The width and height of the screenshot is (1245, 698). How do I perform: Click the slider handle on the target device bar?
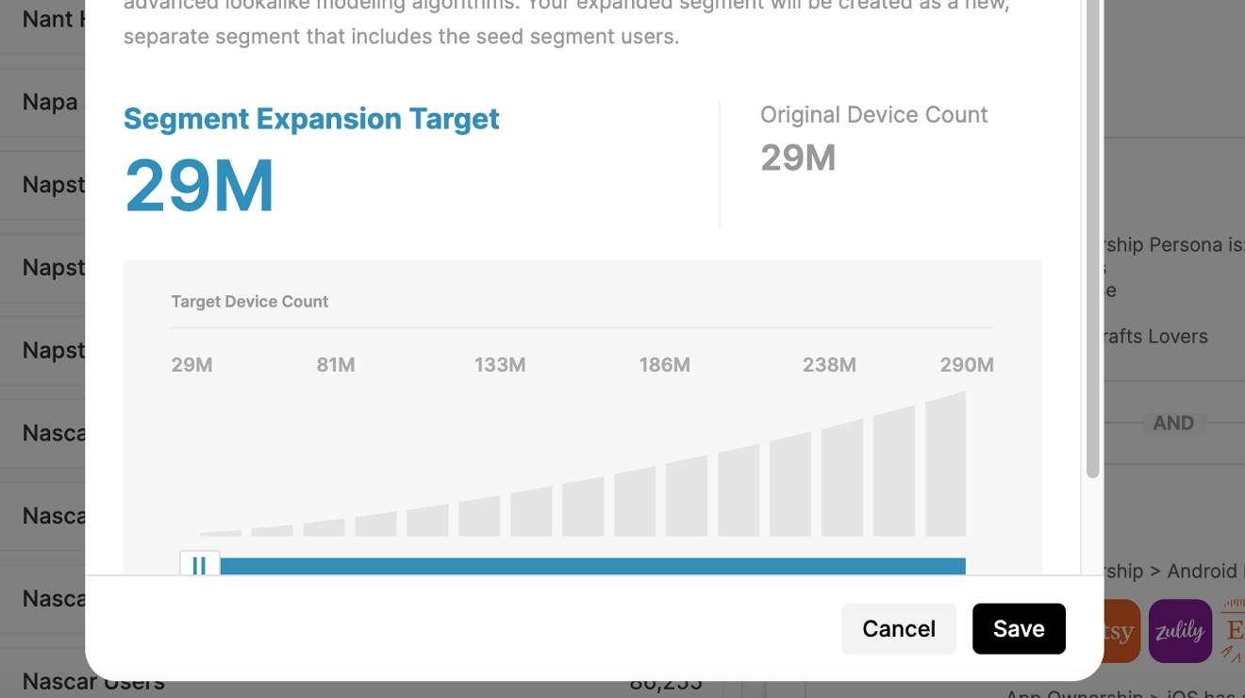point(199,564)
